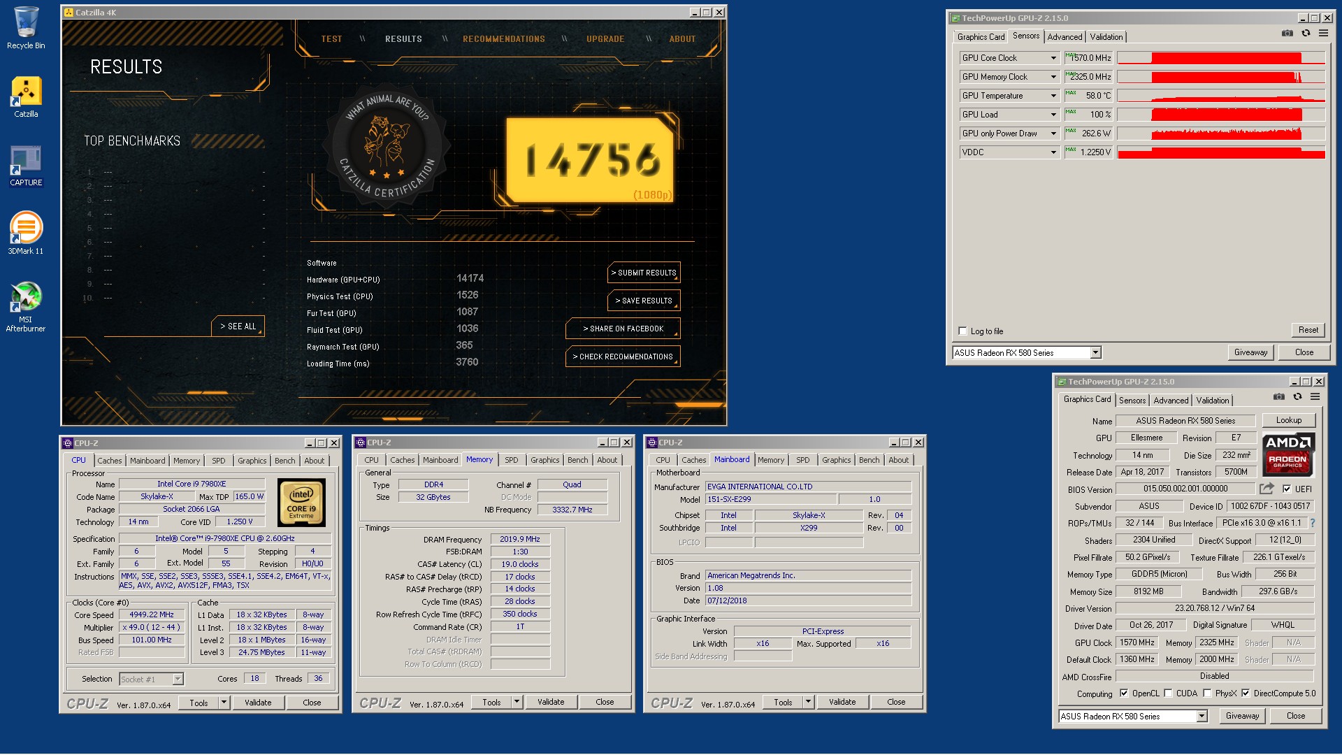The height and width of the screenshot is (755, 1342).
Task: Toggle the PhysX checkbox
Action: point(1207,693)
